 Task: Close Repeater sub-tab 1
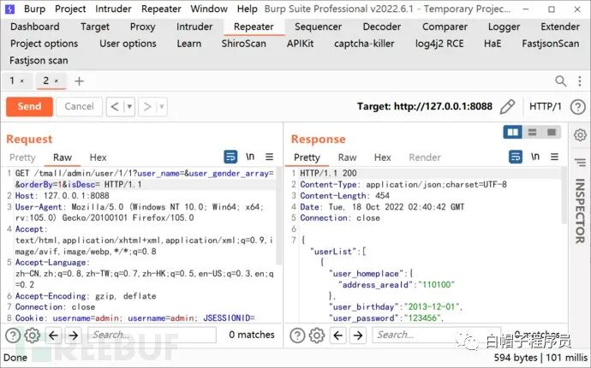tap(22, 81)
